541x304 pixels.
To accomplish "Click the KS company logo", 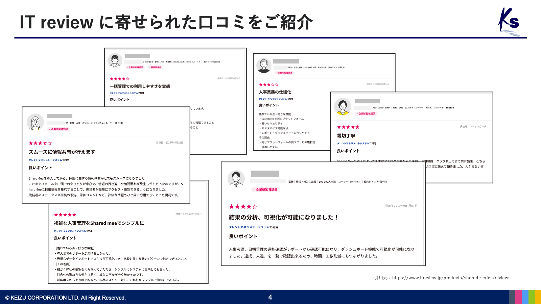I will (x=510, y=21).
